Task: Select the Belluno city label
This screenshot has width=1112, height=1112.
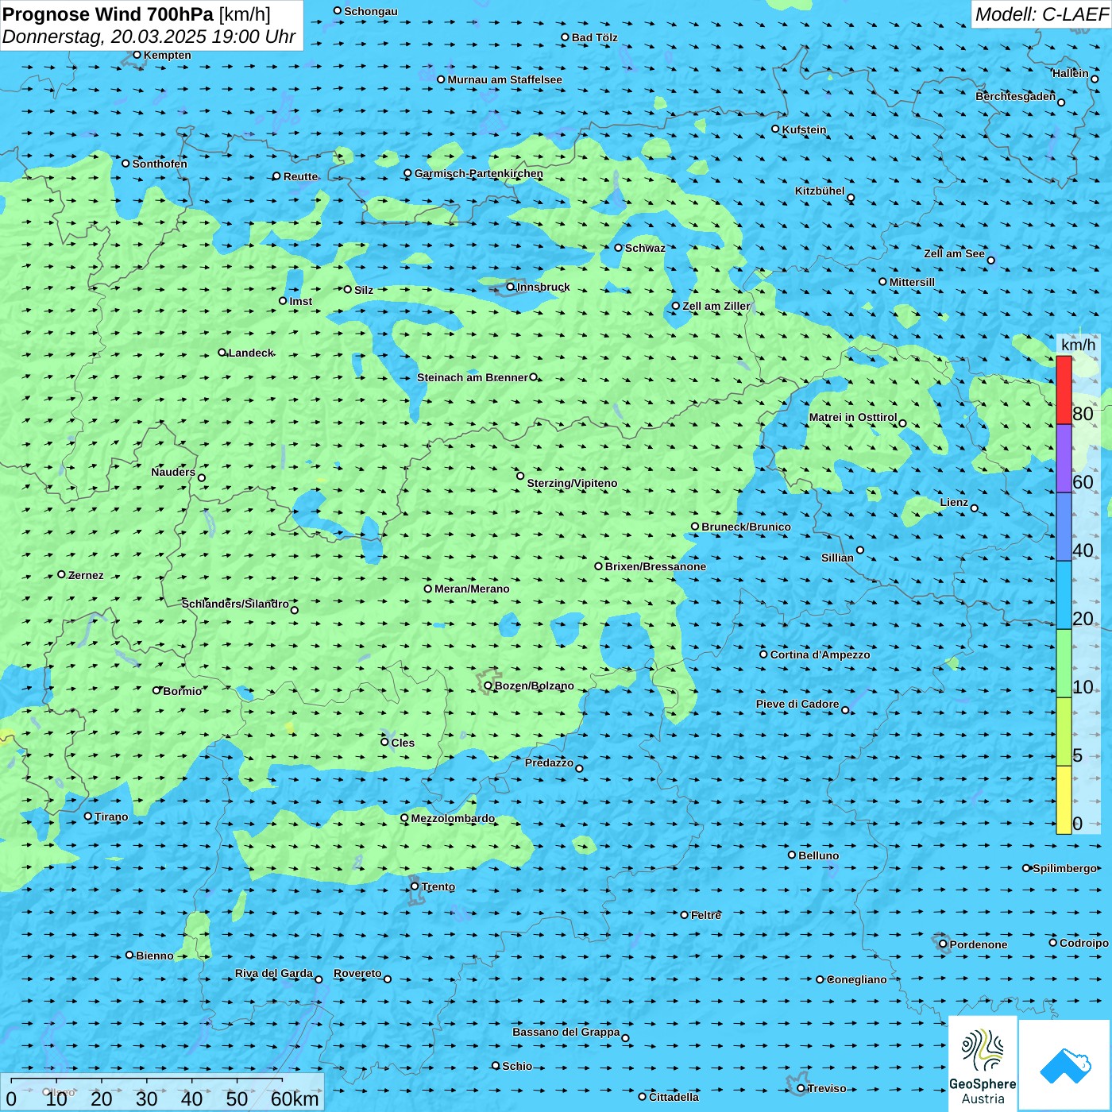Action: [x=818, y=855]
